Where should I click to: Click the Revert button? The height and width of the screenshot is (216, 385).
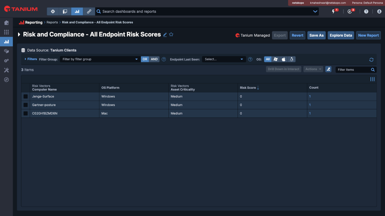coord(297,35)
